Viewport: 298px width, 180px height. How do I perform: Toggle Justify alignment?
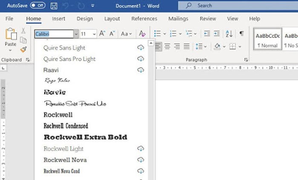coord(186,46)
